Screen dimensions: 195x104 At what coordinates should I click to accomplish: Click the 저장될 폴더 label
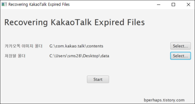(15, 56)
